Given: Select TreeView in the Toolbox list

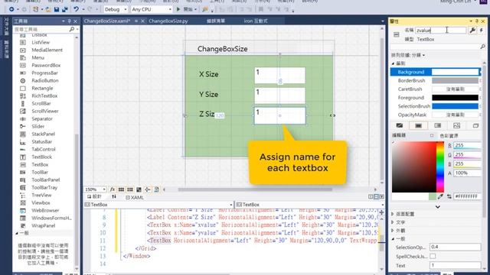Looking at the screenshot, I should [x=41, y=195].
